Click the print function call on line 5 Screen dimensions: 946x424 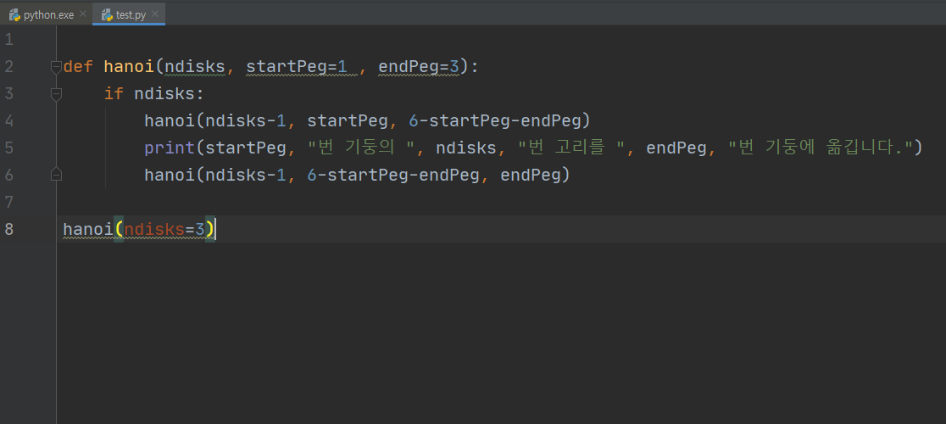pyautogui.click(x=170, y=148)
